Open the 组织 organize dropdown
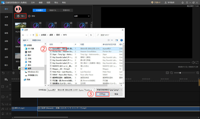The width and height of the screenshot is (200, 119). coord(26,40)
